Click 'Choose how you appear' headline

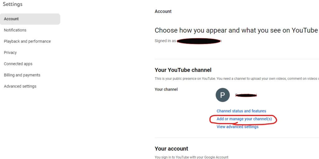236,30
